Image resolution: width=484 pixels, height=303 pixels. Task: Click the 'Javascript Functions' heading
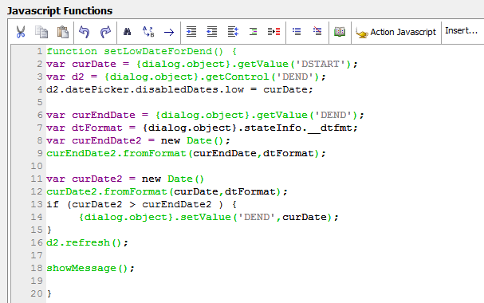(60, 11)
